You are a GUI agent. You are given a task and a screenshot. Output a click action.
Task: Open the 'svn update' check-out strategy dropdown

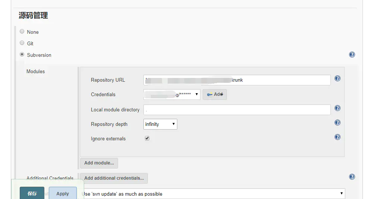[212, 194]
